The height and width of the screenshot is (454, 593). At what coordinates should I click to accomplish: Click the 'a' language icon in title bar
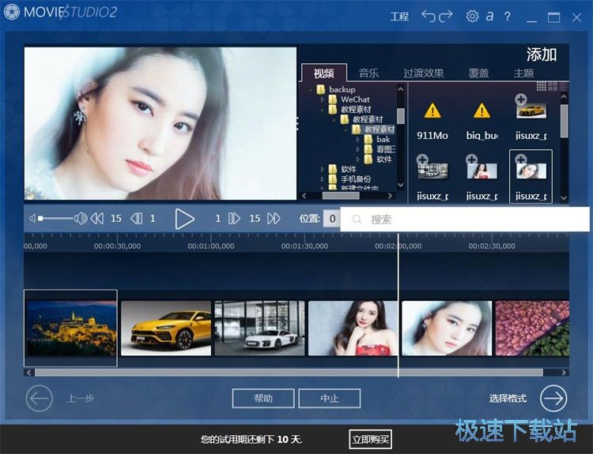489,17
